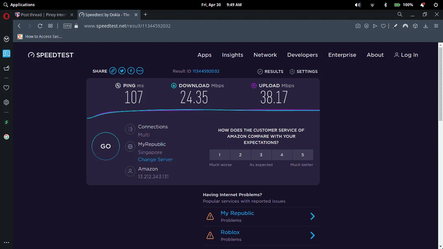Open more share options ellipsis icon
Viewport: 443px width, 249px height.
140,71
